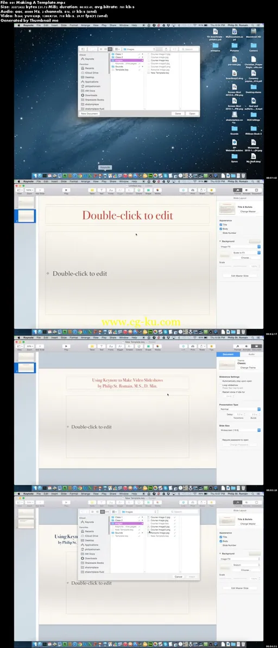Image resolution: width=278 pixels, height=648 pixels.
Task: In Untitled.key frame, open the Image Fill dropdown
Action: pos(241,246)
